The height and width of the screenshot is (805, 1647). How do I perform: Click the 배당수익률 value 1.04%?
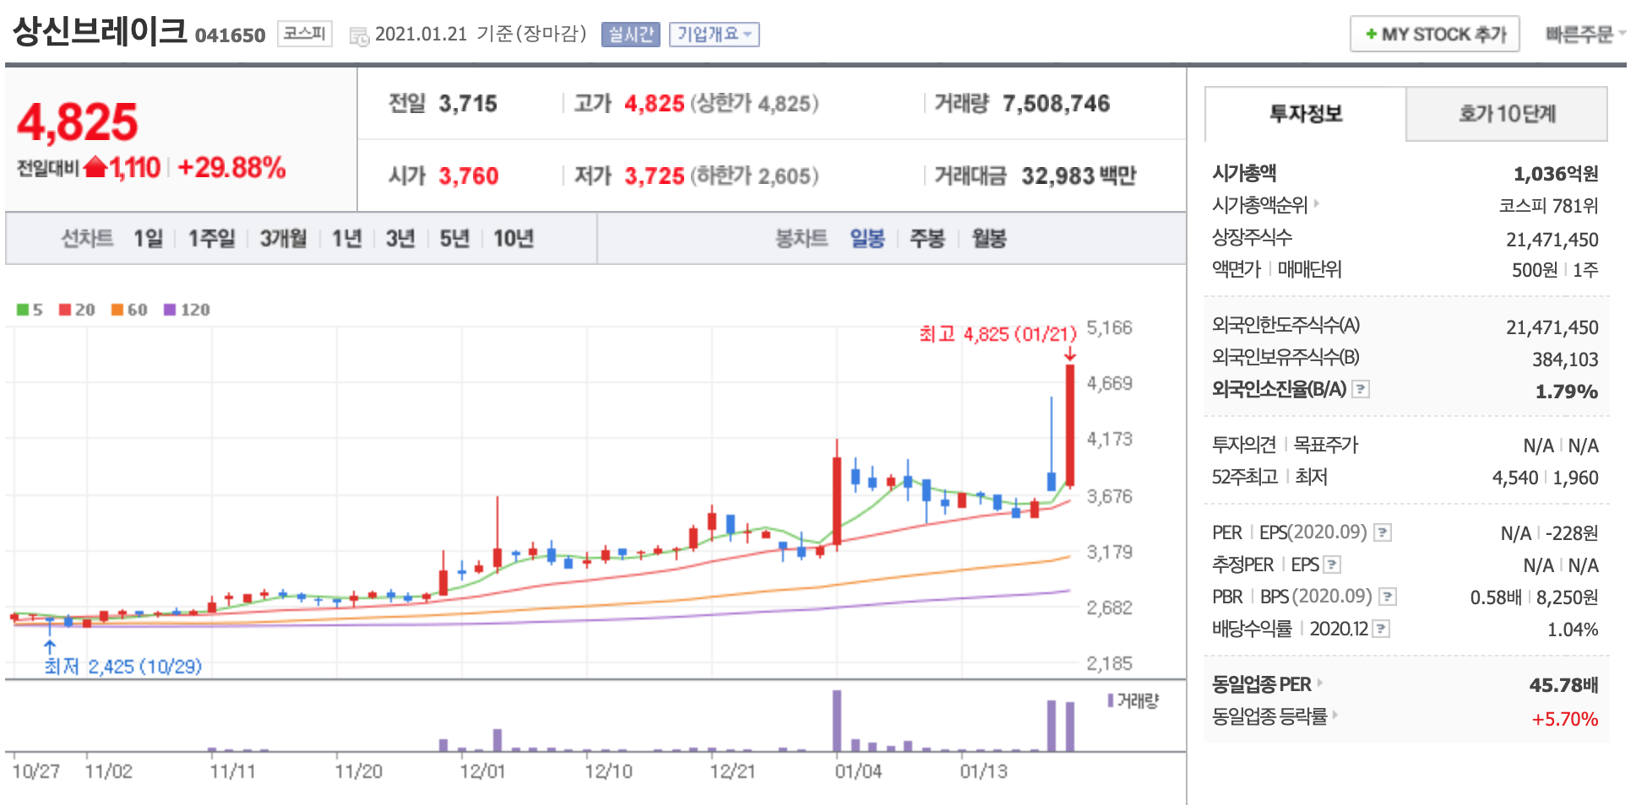(1573, 629)
